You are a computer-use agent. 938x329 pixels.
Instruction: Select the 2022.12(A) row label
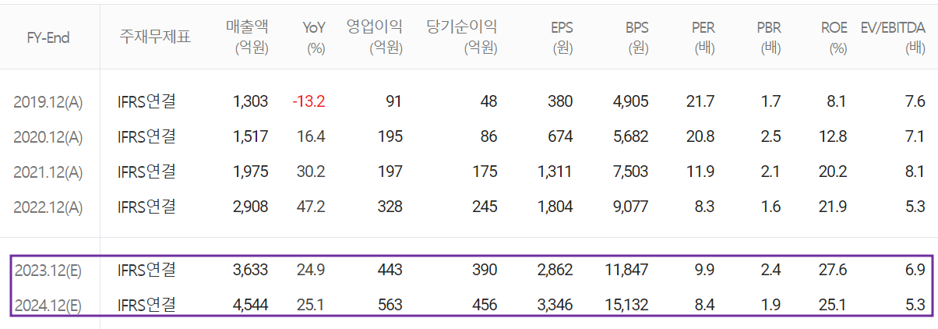coord(48,207)
